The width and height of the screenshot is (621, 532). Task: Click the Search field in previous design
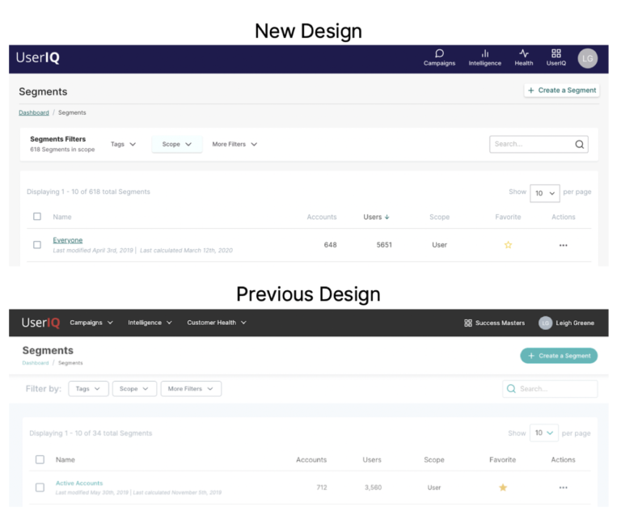[550, 389]
